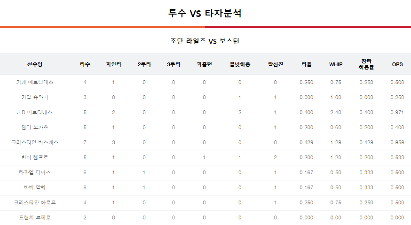
Task: Select player name '바비 달벡'
Action: 35,187
